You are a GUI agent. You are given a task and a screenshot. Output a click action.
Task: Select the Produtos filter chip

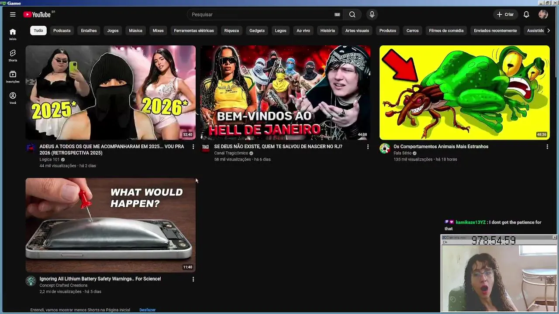(x=388, y=31)
